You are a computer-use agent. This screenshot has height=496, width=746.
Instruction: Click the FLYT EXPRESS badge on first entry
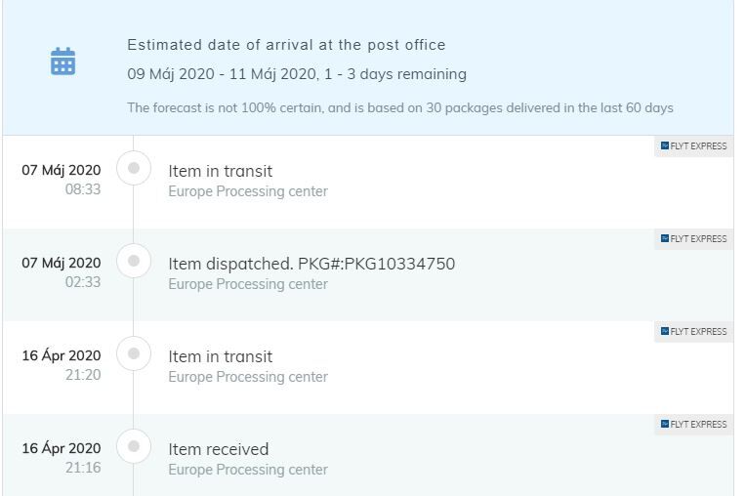(693, 146)
